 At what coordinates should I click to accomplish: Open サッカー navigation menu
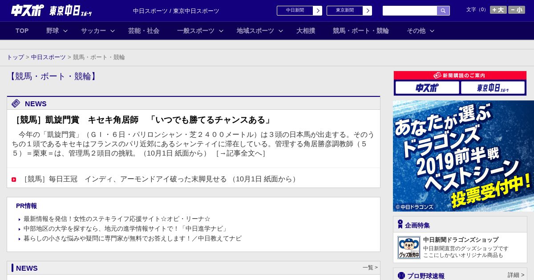tap(93, 31)
